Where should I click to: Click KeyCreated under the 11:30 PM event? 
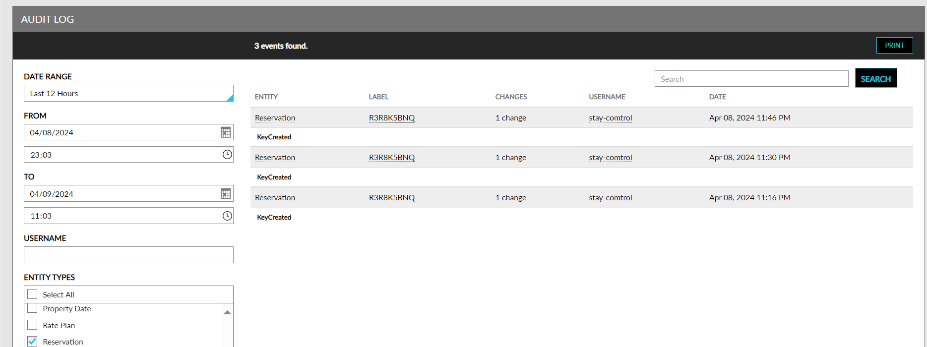tap(274, 177)
